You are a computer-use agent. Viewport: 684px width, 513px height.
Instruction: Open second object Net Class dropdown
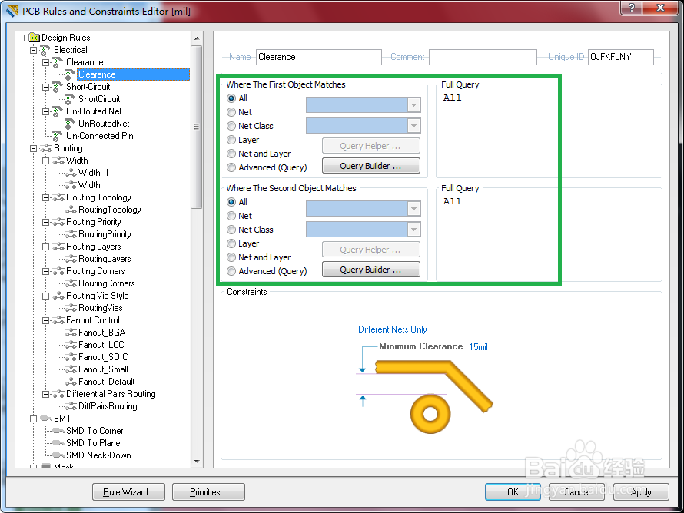[x=413, y=230]
